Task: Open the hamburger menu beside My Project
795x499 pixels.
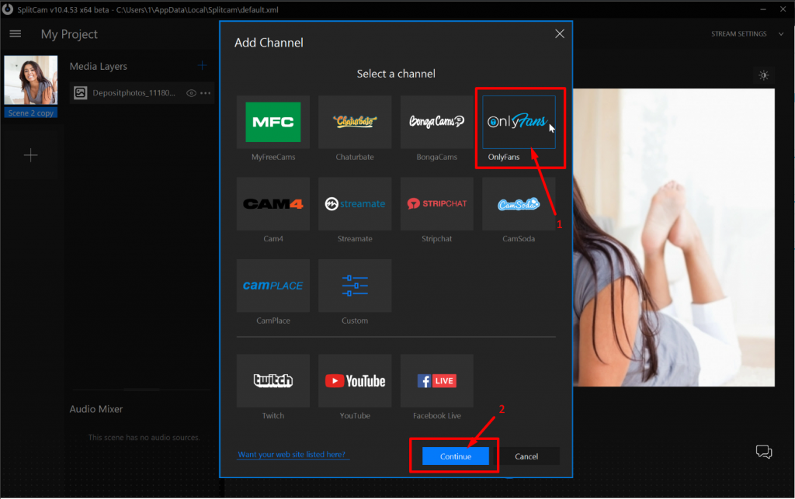Action: point(16,34)
